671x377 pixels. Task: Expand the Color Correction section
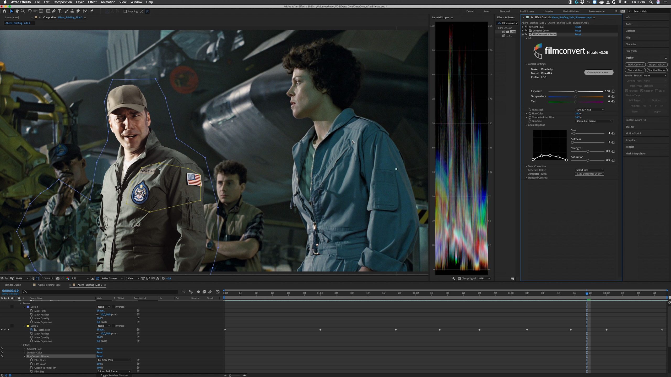(526, 166)
